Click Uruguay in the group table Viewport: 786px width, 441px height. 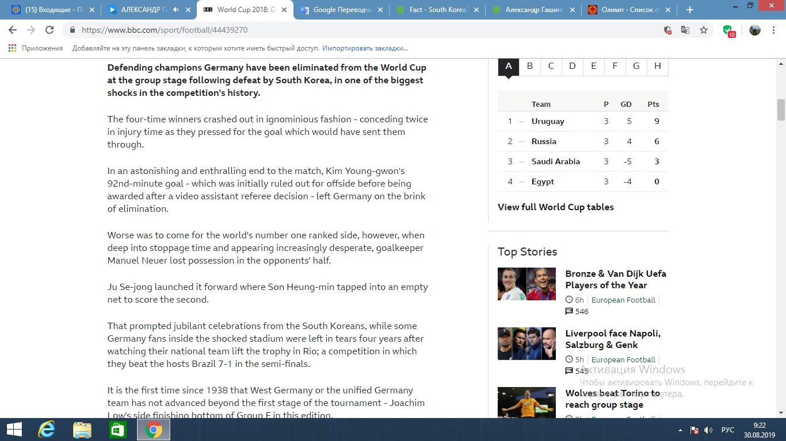pos(548,121)
